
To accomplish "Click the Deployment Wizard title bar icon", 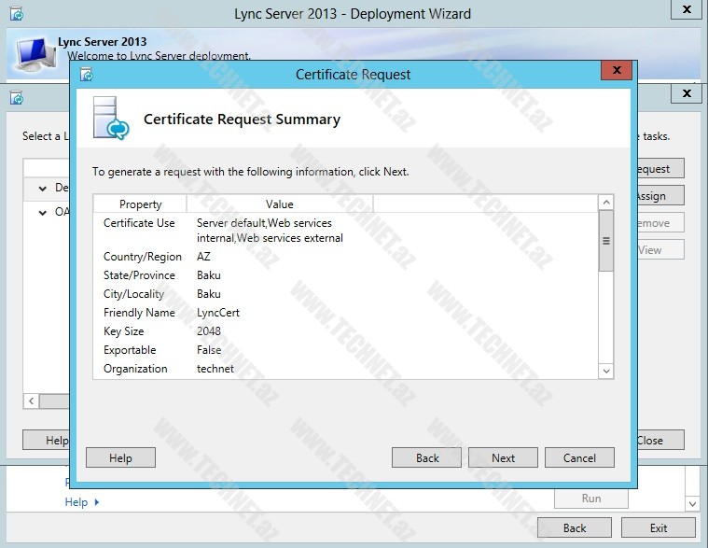I will tap(16, 14).
